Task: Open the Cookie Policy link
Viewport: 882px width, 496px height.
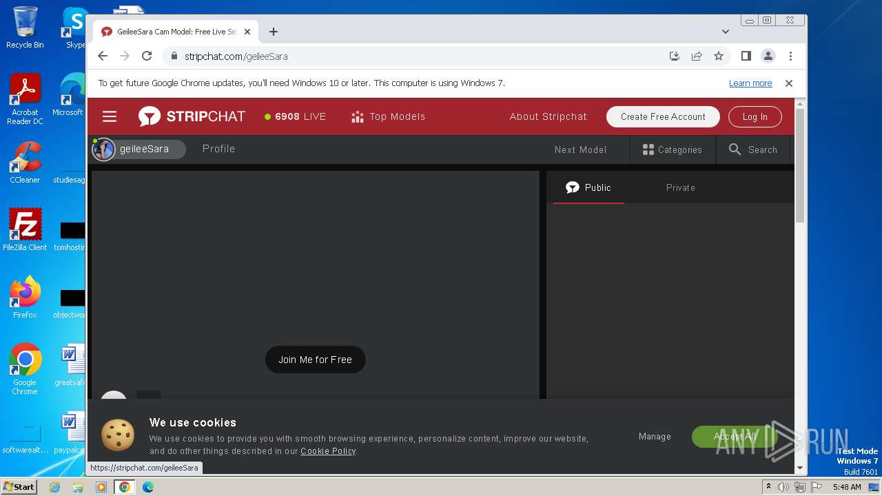Action: point(328,451)
